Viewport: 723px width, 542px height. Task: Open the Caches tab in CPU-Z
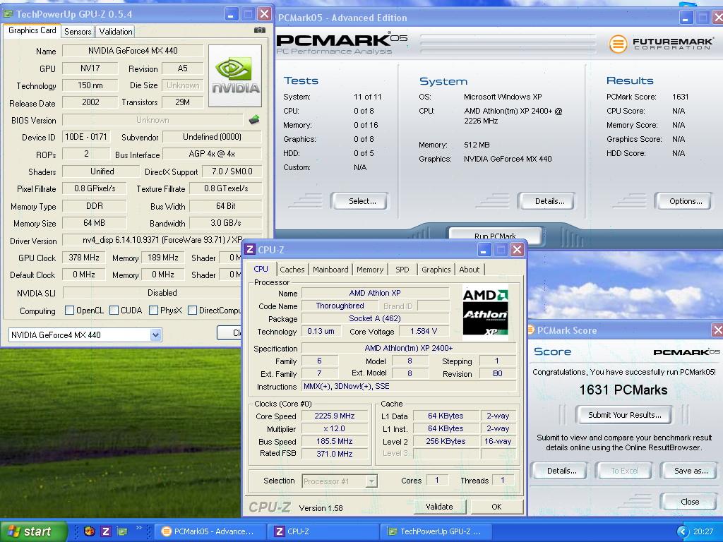tap(292, 270)
